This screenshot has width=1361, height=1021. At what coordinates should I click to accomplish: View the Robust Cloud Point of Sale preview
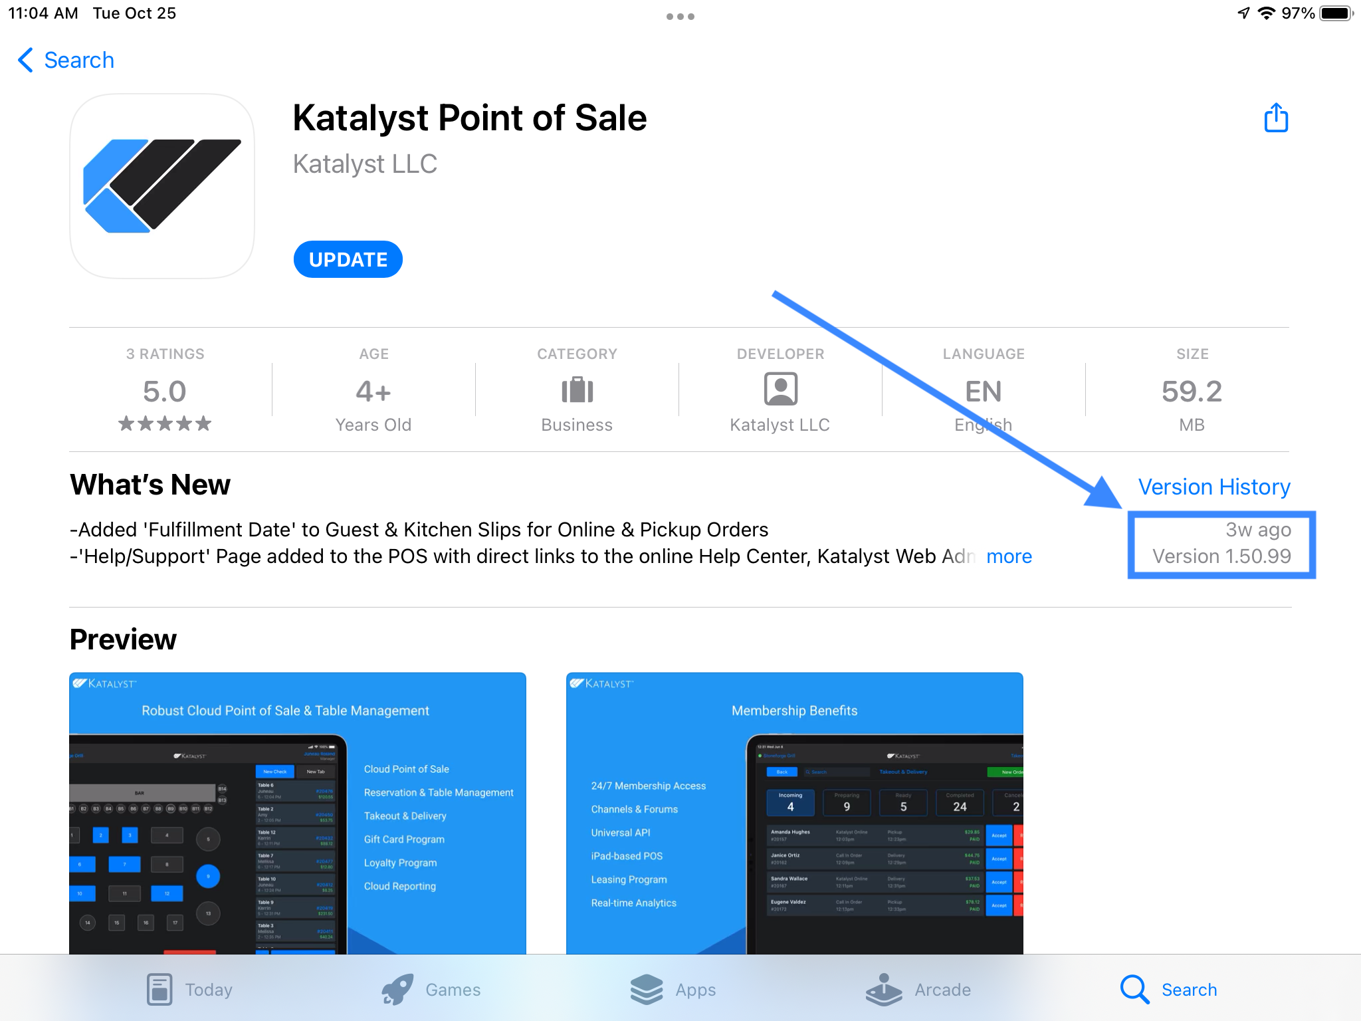point(298,813)
